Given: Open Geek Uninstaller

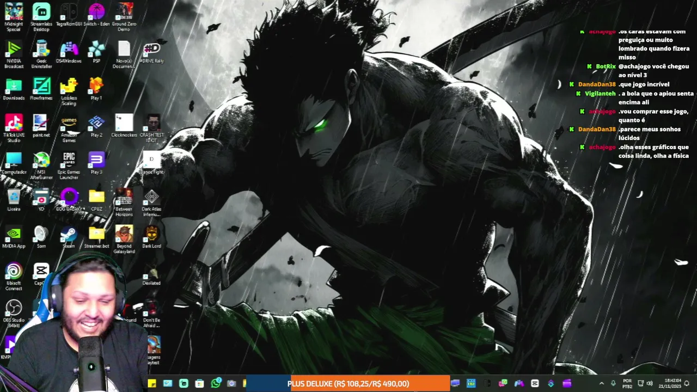Looking at the screenshot, I should coord(41,54).
